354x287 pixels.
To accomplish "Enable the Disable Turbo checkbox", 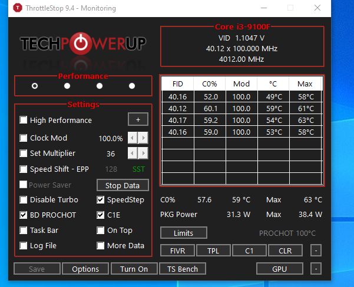I will 23,200.
